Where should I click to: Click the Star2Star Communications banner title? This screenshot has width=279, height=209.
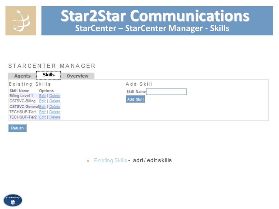pyautogui.click(x=155, y=16)
